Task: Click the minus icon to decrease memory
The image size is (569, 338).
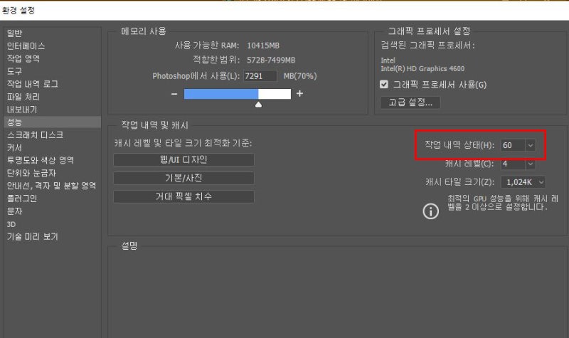Action: tap(174, 94)
